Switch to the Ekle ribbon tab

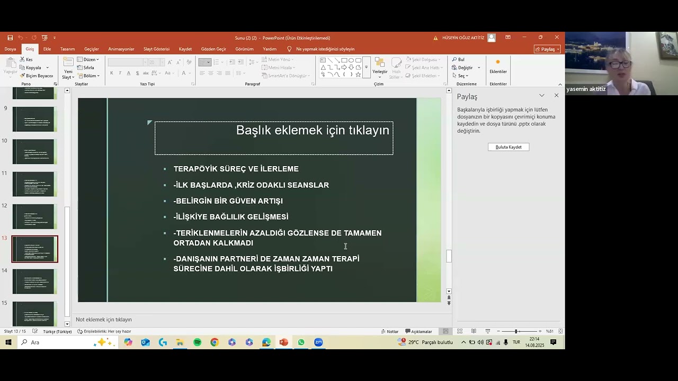click(47, 49)
